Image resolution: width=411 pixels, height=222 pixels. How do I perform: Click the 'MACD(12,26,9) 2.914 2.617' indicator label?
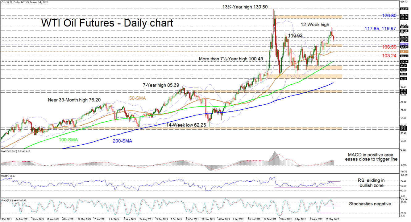(x=16, y=152)
